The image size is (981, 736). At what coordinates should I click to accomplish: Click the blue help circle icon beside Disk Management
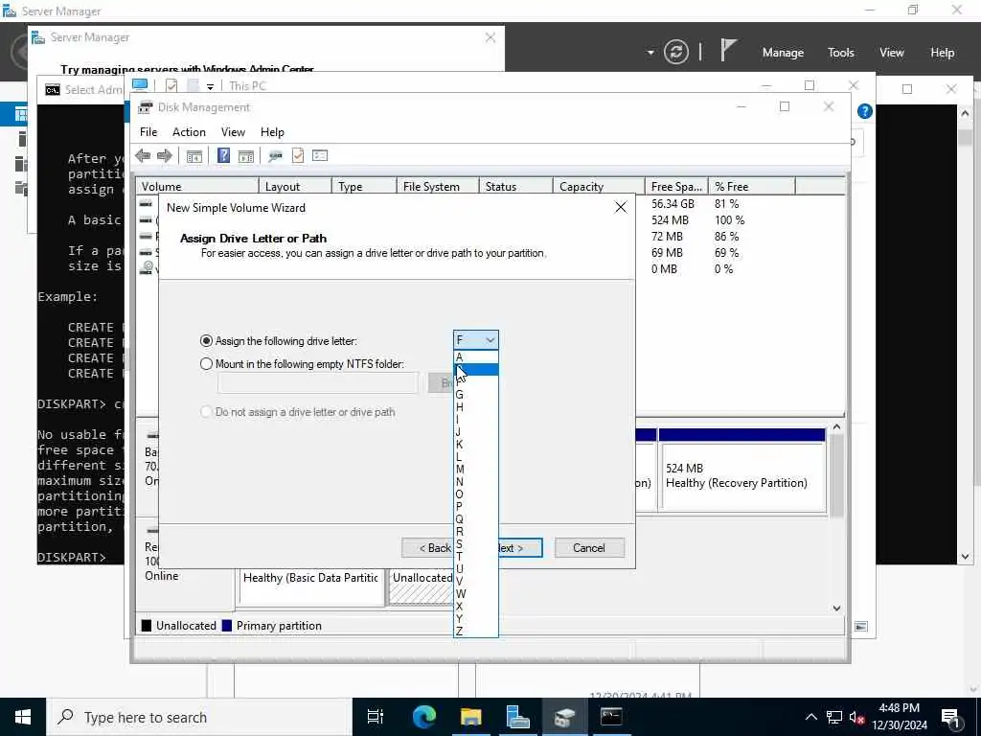tap(865, 111)
